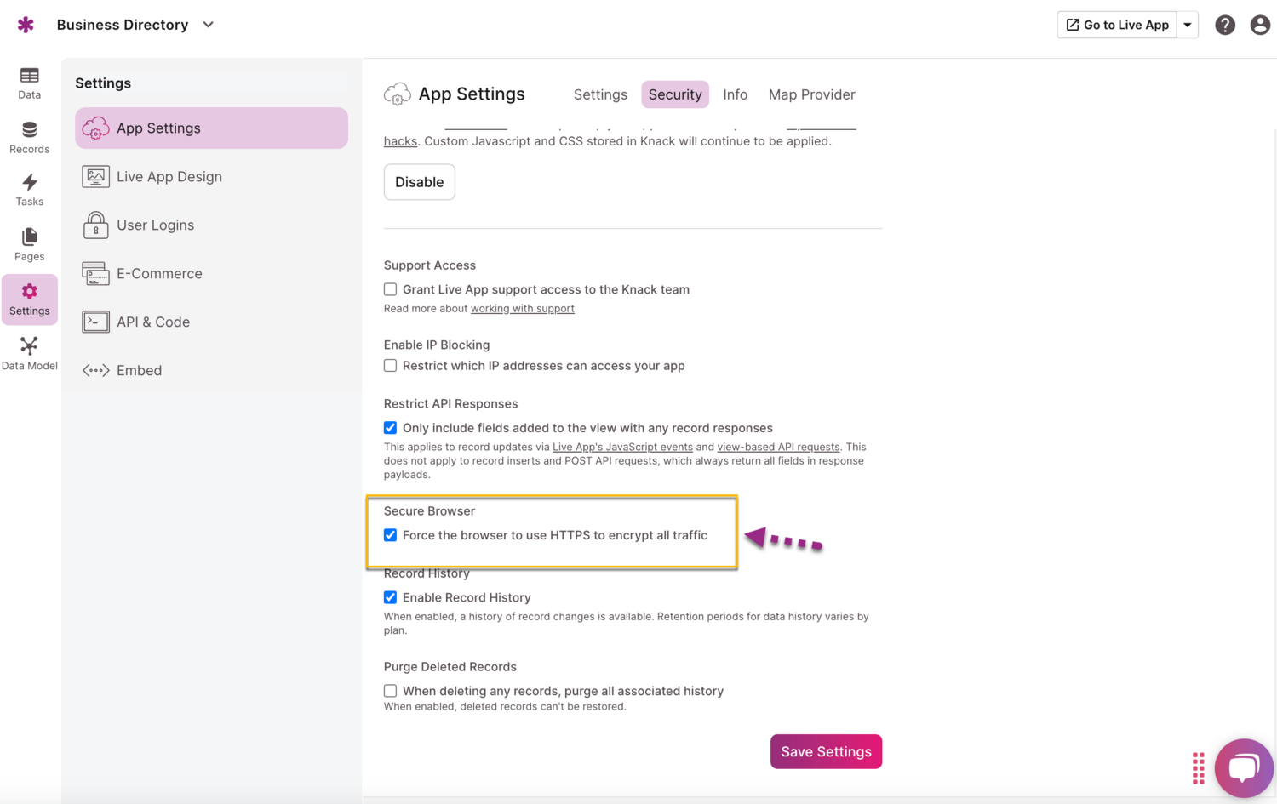
Task: Check purge all associated history option
Action: [x=391, y=691]
